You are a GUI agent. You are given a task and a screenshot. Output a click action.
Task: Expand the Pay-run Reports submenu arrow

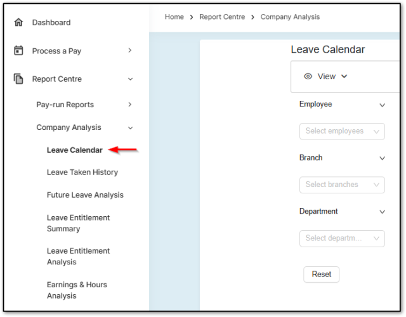point(130,105)
